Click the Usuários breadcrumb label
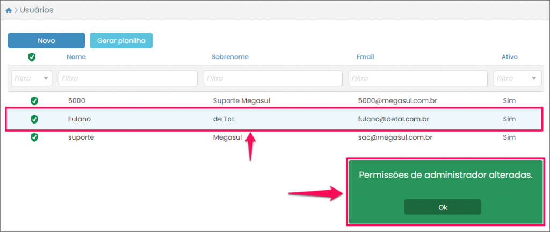The image size is (550, 232). [37, 10]
